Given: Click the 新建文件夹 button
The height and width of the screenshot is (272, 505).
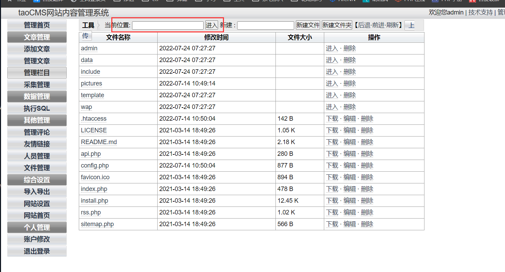Looking at the screenshot, I should (x=337, y=26).
